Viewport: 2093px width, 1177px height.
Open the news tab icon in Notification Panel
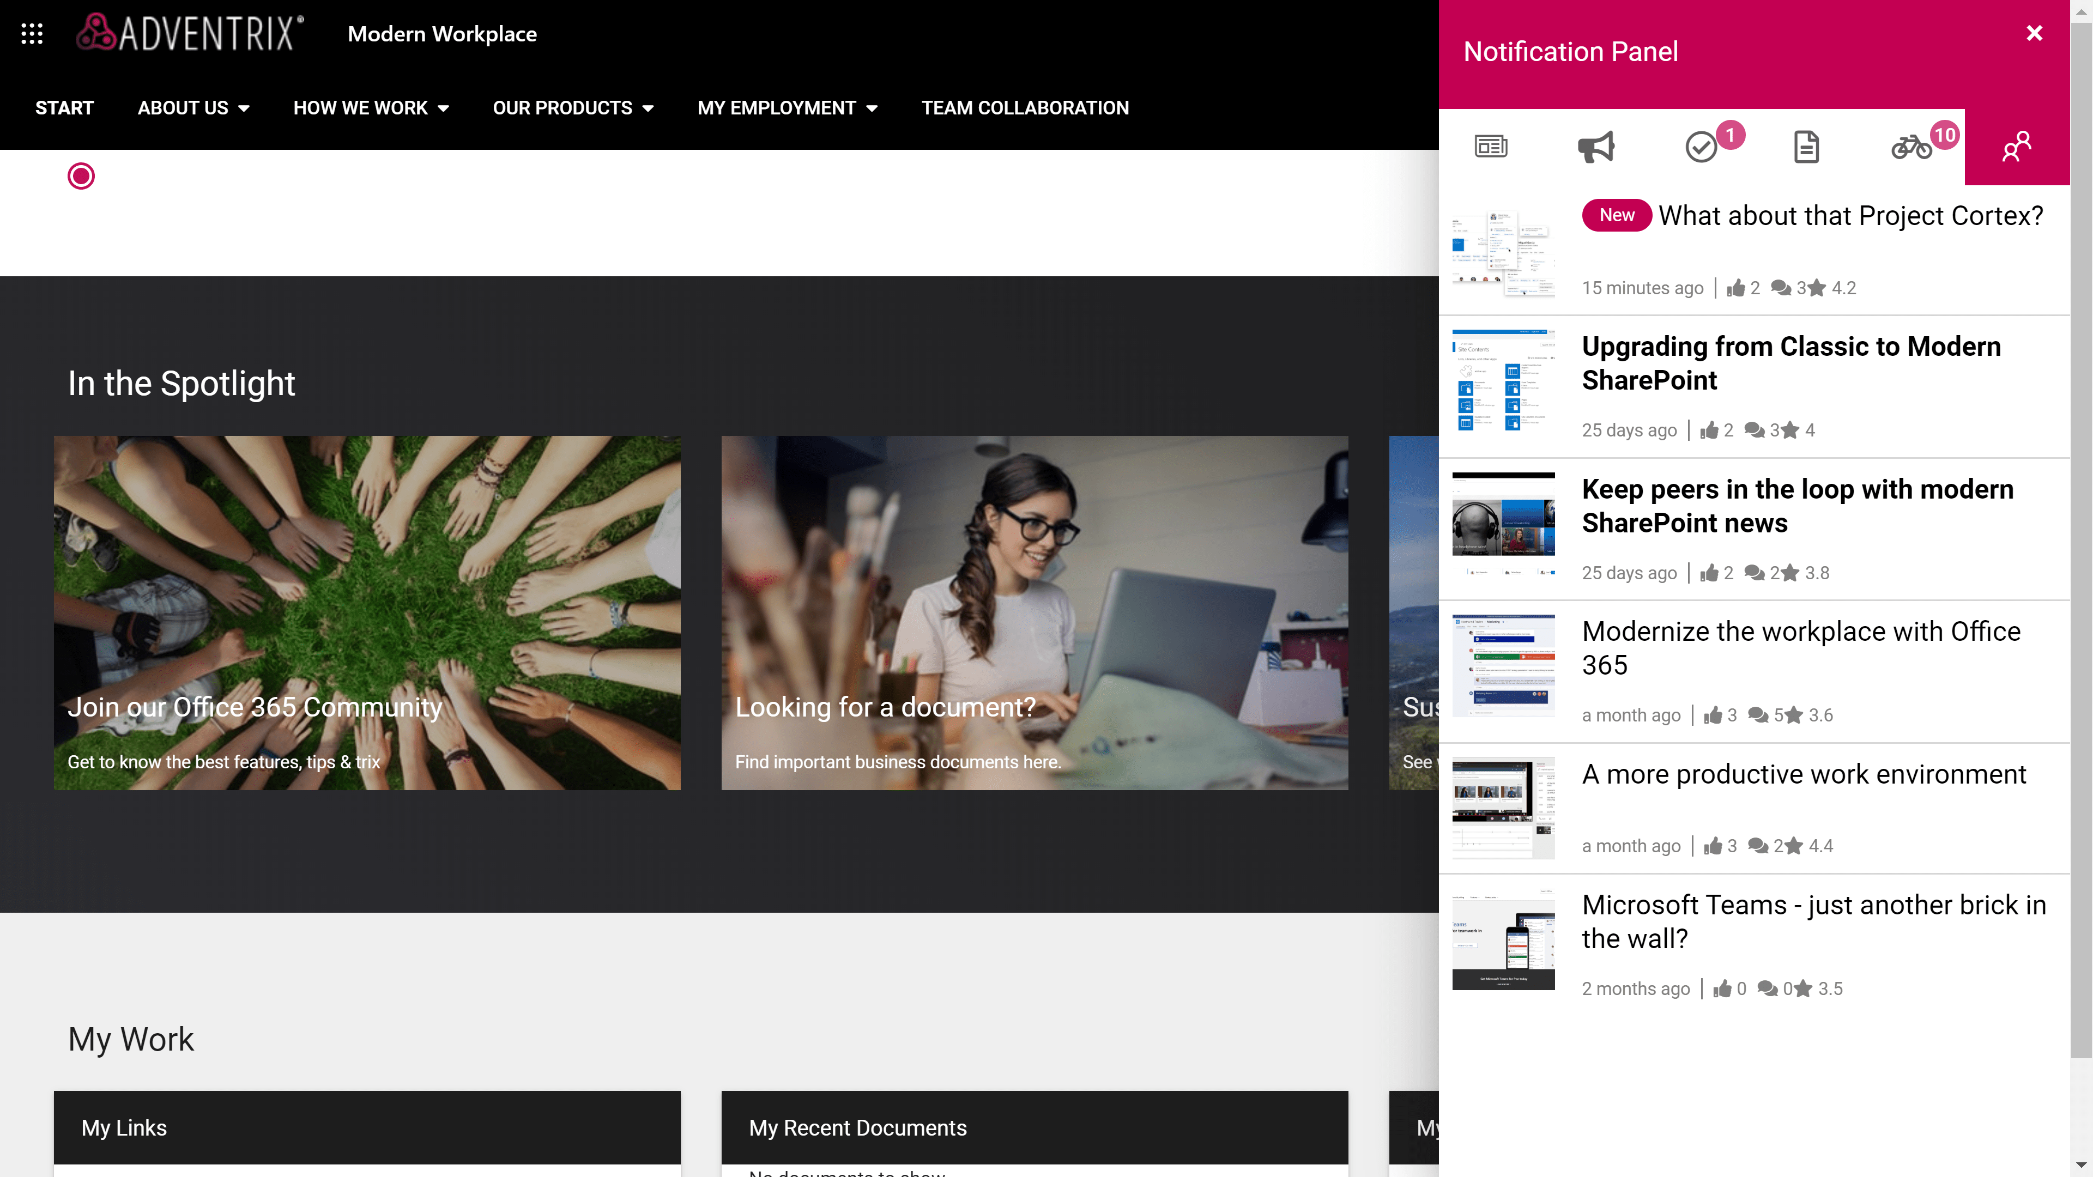[1491, 146]
